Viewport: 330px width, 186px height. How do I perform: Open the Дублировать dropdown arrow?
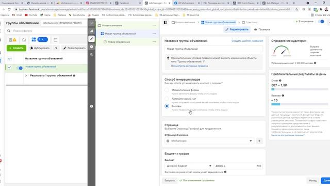pyautogui.click(x=56, y=48)
